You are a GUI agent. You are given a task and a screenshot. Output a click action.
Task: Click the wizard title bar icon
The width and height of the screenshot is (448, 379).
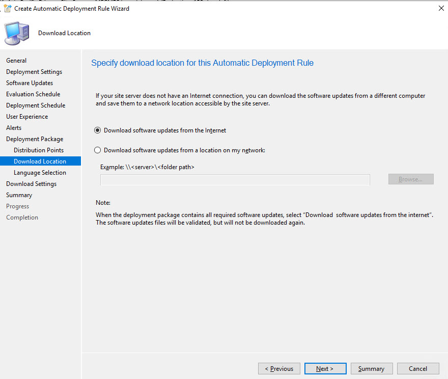[x=7, y=9]
